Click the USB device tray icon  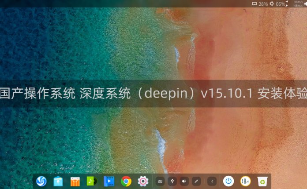(172, 181)
